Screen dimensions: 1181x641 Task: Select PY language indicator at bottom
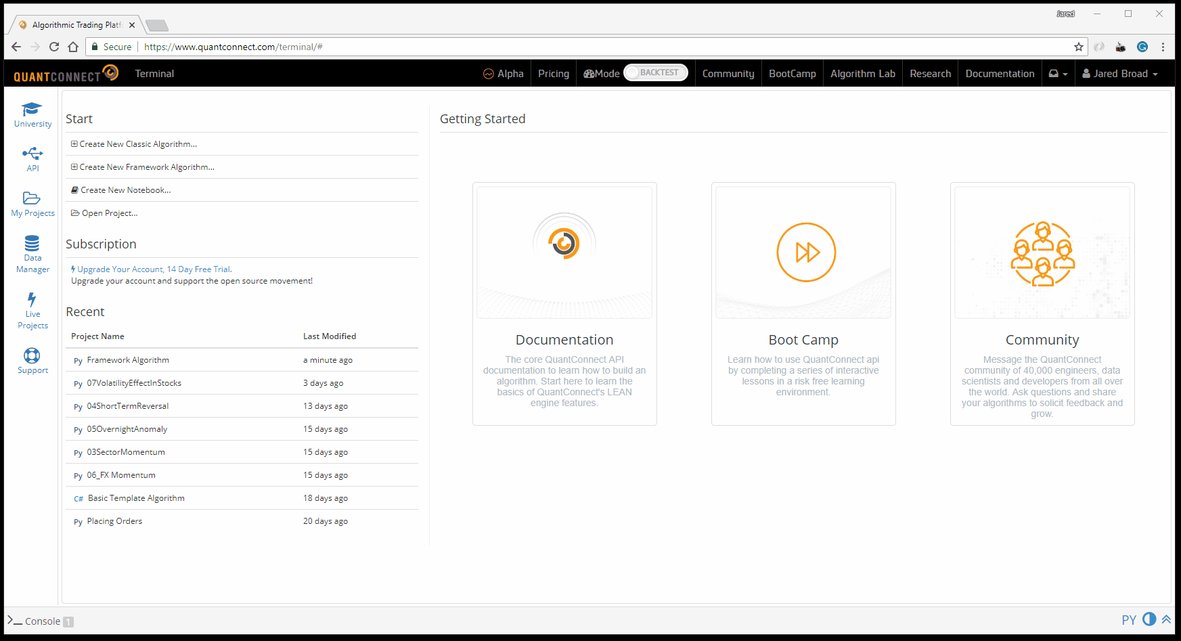pyautogui.click(x=1129, y=620)
